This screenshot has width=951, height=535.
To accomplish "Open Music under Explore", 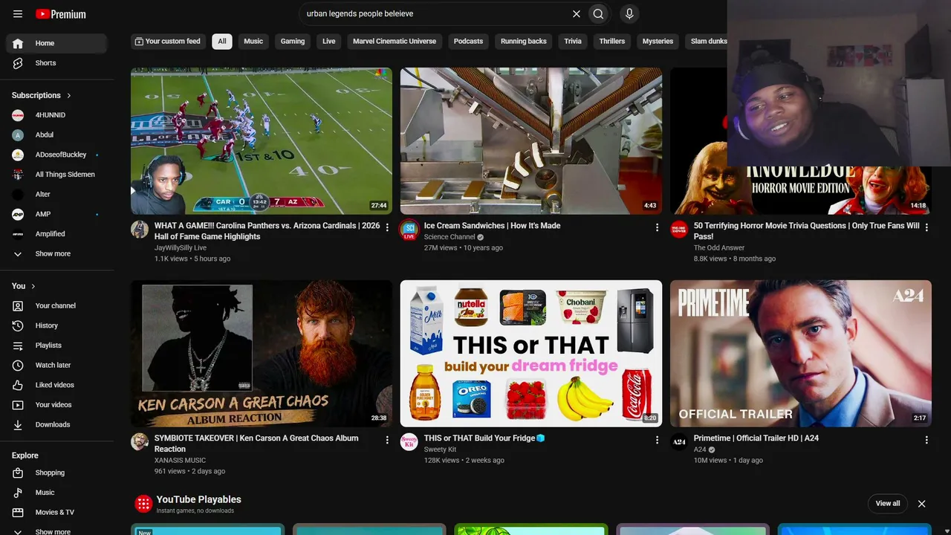I will [x=56, y=493].
